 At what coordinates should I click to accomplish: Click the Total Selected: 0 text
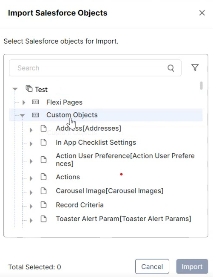coord(34,267)
